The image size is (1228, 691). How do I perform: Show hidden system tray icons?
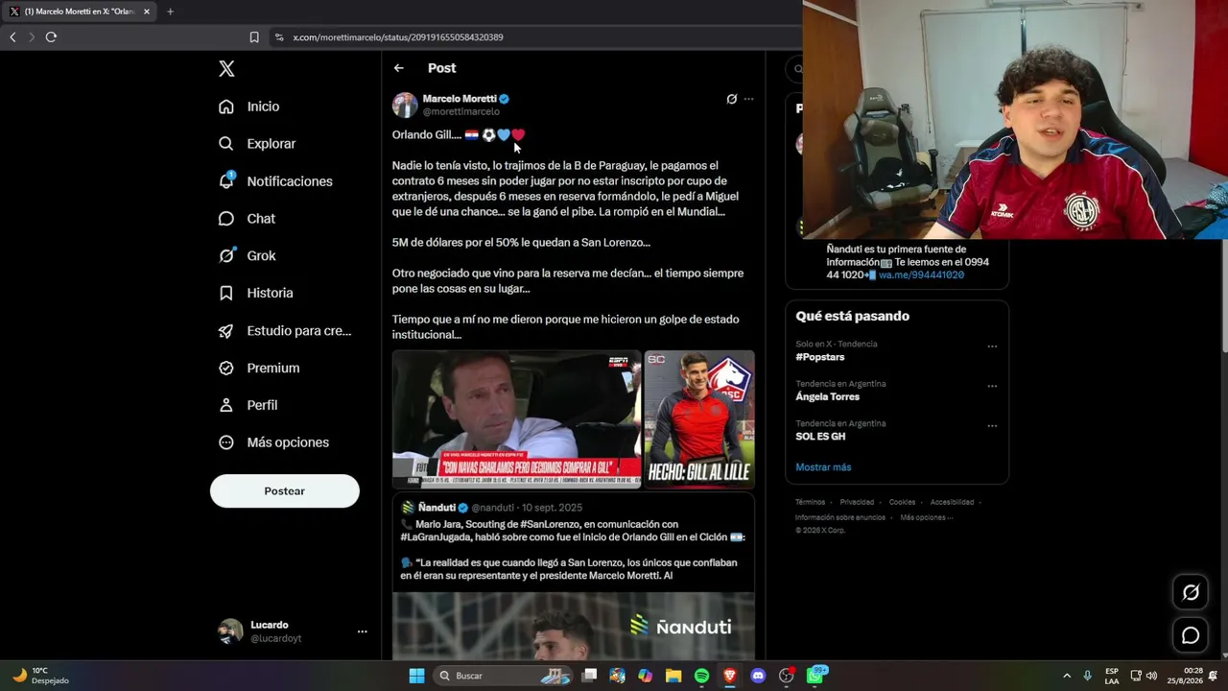(x=1067, y=676)
